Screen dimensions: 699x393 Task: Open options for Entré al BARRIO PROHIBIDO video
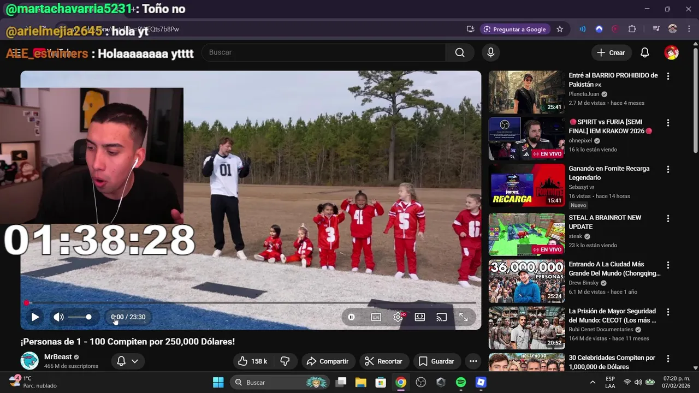click(668, 76)
